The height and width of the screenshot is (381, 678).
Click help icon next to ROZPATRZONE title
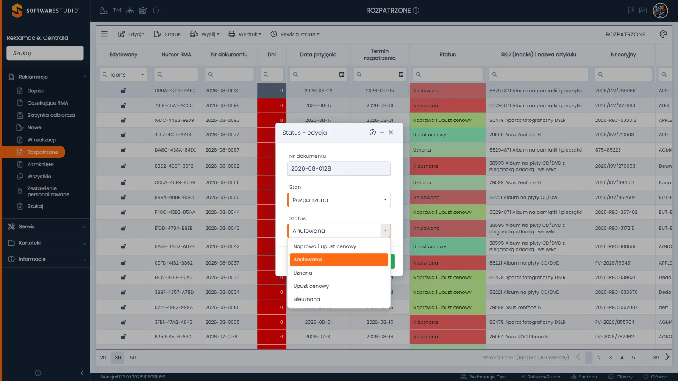click(416, 11)
